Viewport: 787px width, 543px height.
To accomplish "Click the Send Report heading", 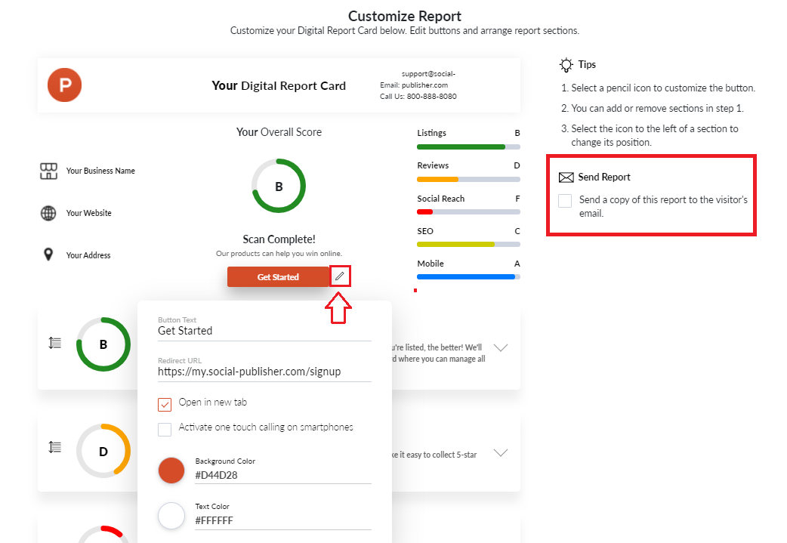I will pos(604,177).
